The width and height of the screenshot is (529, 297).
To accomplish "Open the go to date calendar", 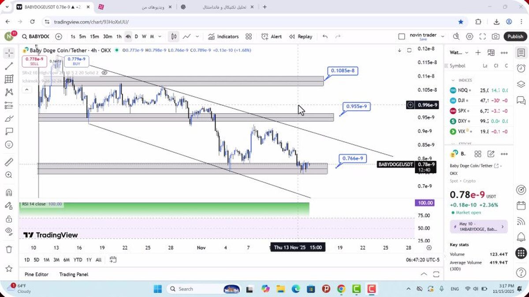I will pos(113,260).
